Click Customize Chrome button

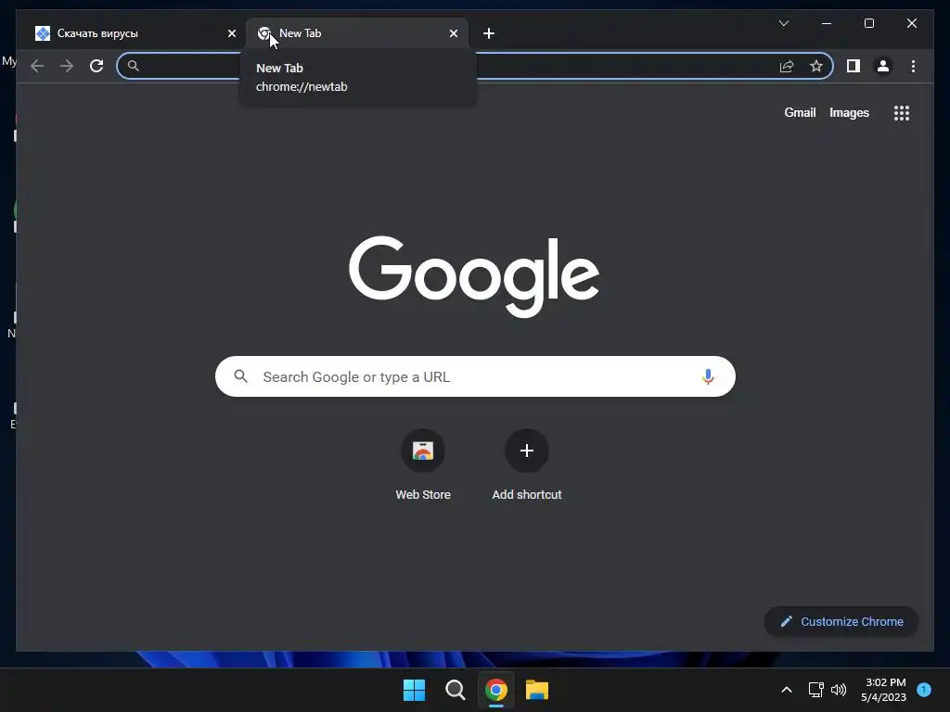click(841, 622)
